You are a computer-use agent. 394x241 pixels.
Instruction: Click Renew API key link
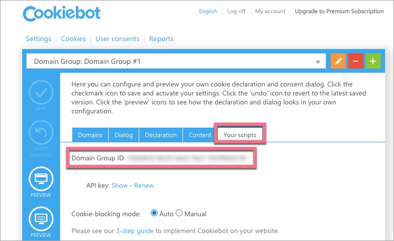coord(144,186)
